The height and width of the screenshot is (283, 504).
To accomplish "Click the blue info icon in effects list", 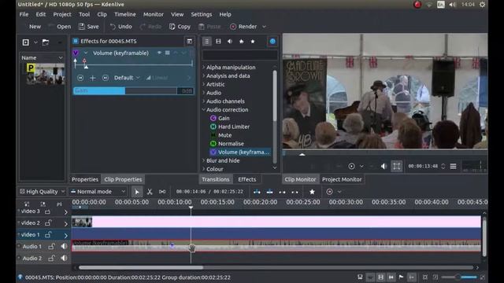I will click(272, 42).
